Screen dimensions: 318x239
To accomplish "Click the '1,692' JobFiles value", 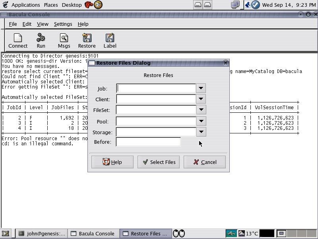I will tap(67, 118).
